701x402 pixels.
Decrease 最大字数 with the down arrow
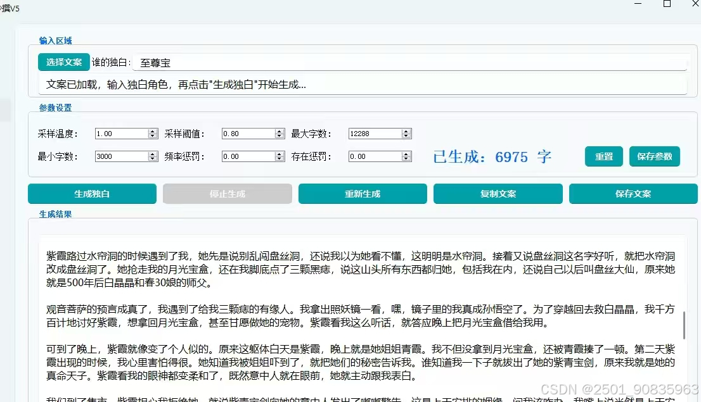(406, 135)
